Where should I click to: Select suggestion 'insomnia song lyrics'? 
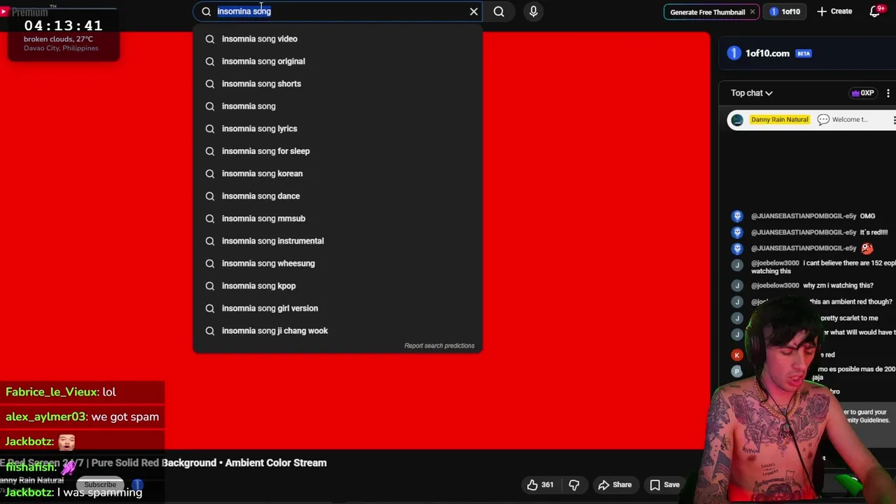[337, 129]
